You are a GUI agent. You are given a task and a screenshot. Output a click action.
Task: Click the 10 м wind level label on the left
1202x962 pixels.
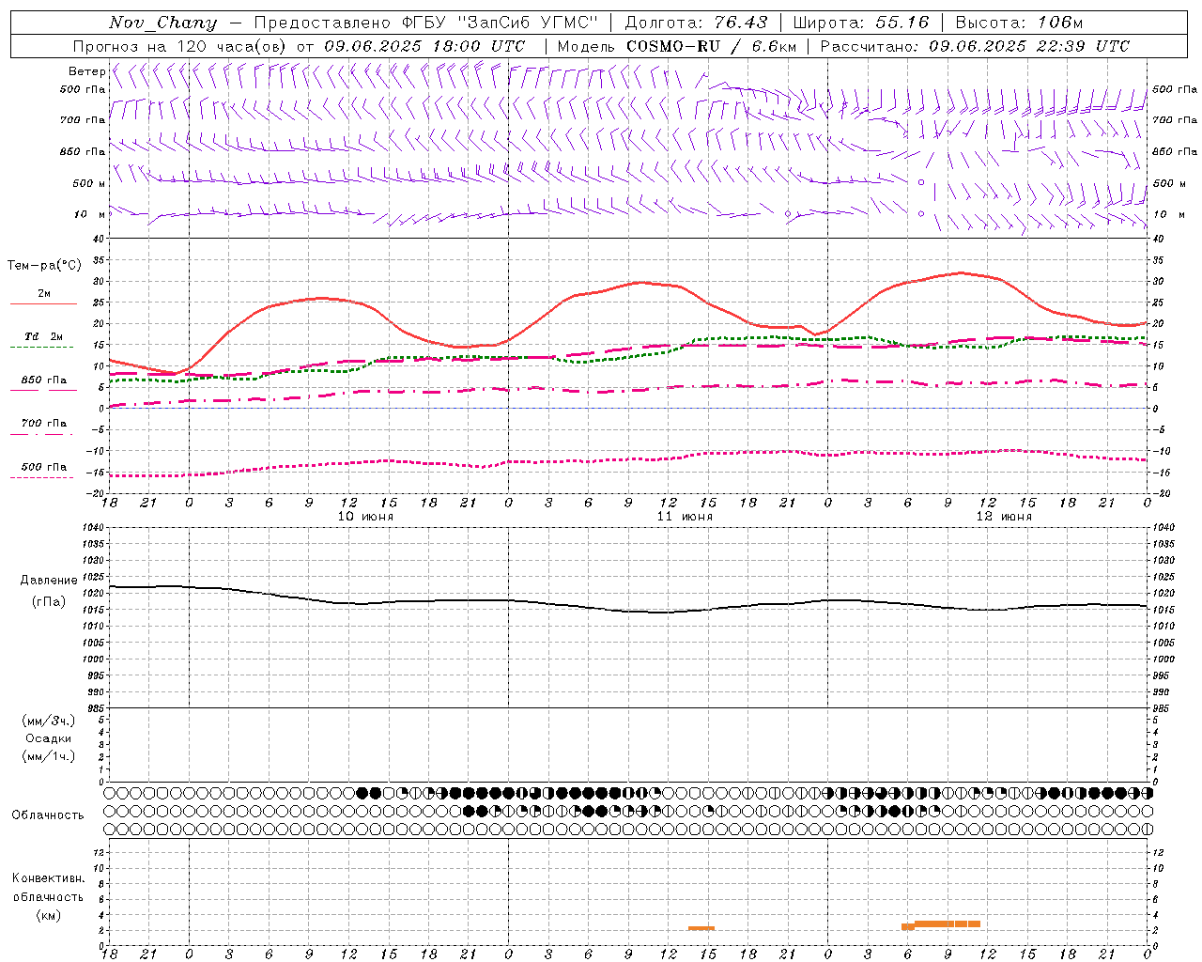(x=89, y=214)
